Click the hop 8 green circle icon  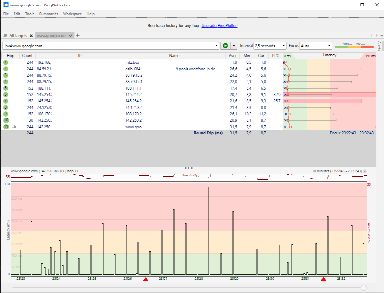coord(5,108)
